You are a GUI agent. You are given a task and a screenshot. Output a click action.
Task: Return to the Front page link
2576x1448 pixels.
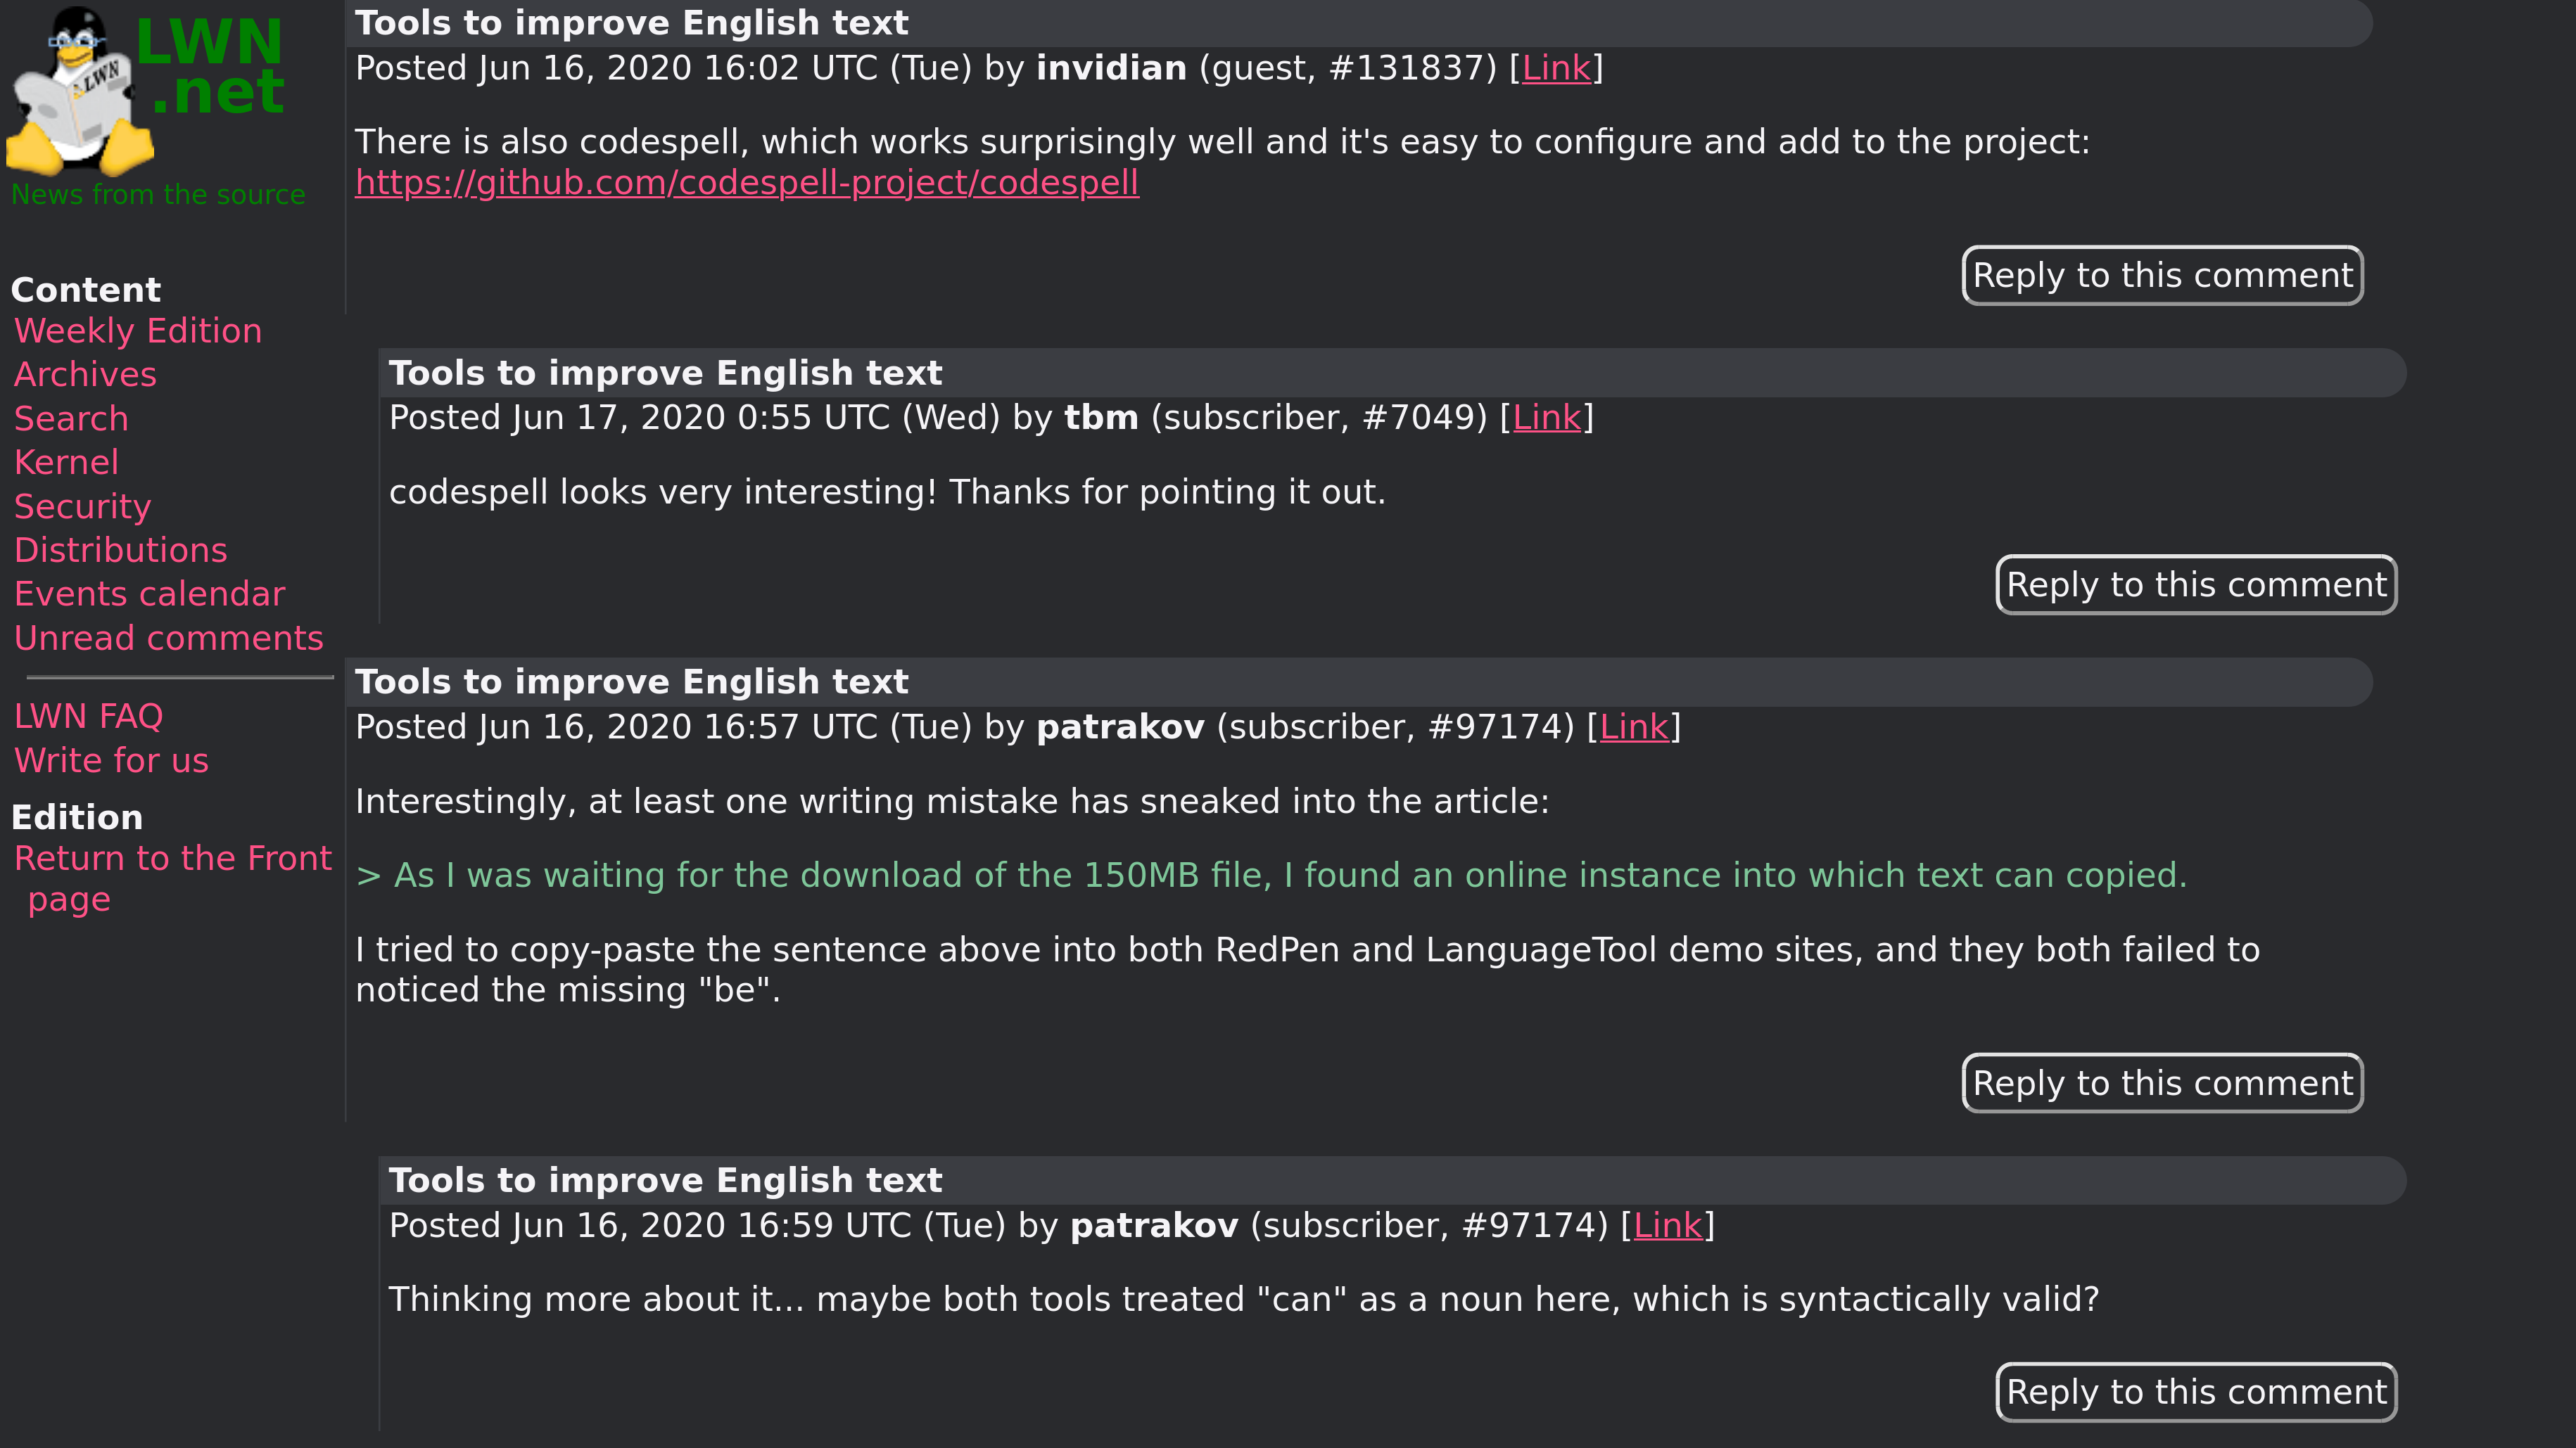(x=172, y=859)
